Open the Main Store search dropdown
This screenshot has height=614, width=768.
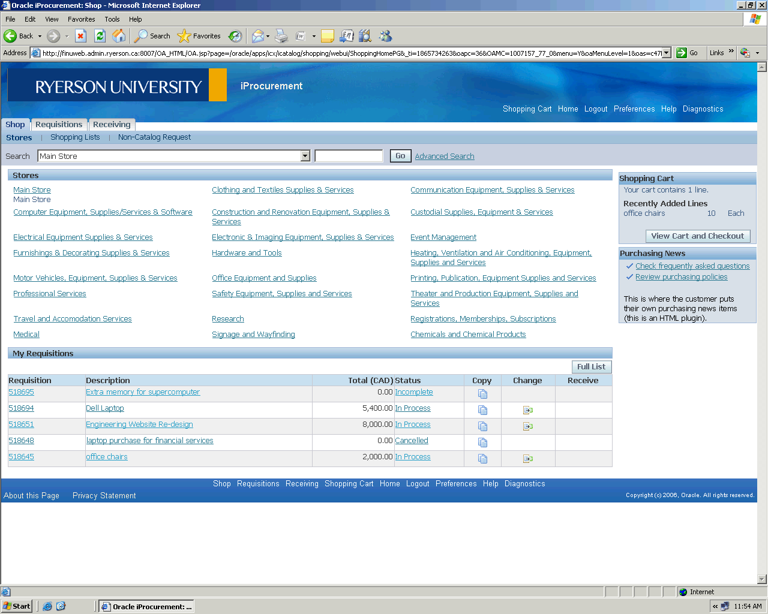[305, 156]
